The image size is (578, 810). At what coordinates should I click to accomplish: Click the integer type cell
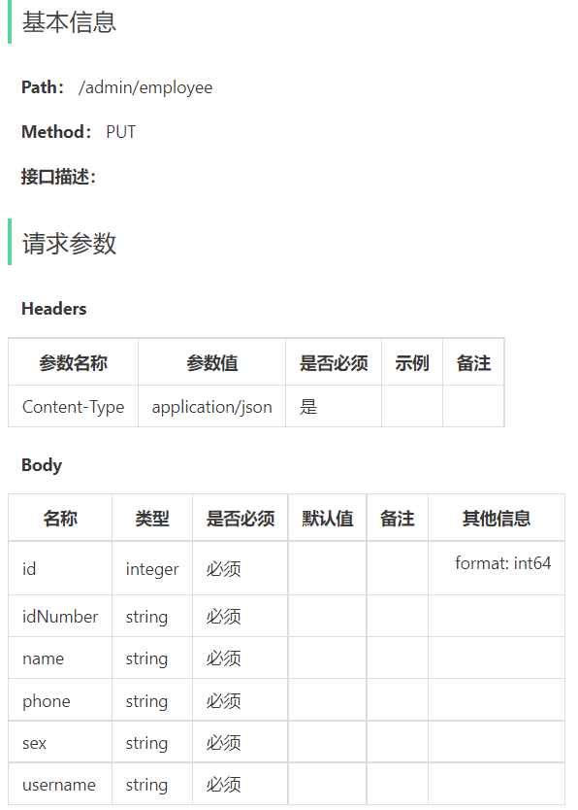pyautogui.click(x=152, y=569)
